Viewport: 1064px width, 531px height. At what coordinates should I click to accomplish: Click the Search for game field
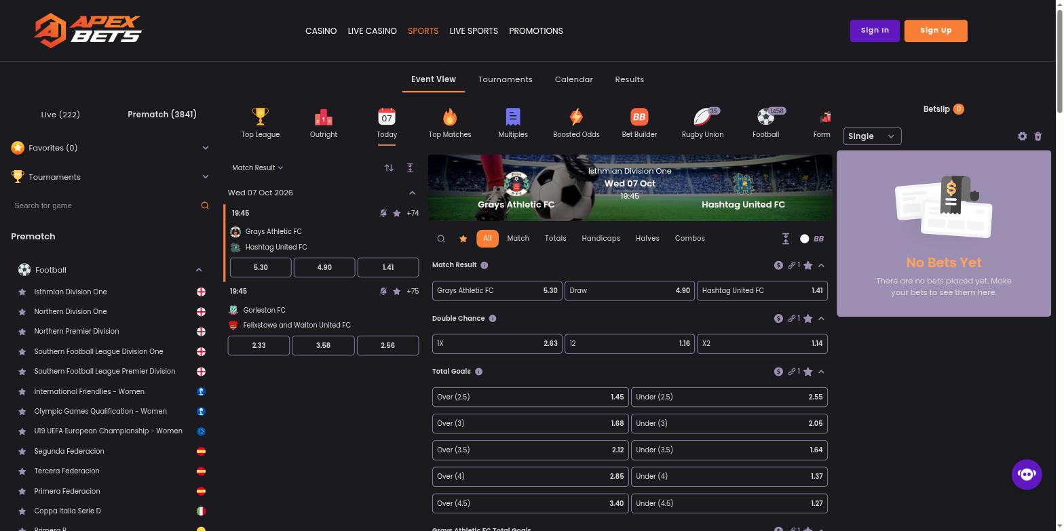coord(105,205)
